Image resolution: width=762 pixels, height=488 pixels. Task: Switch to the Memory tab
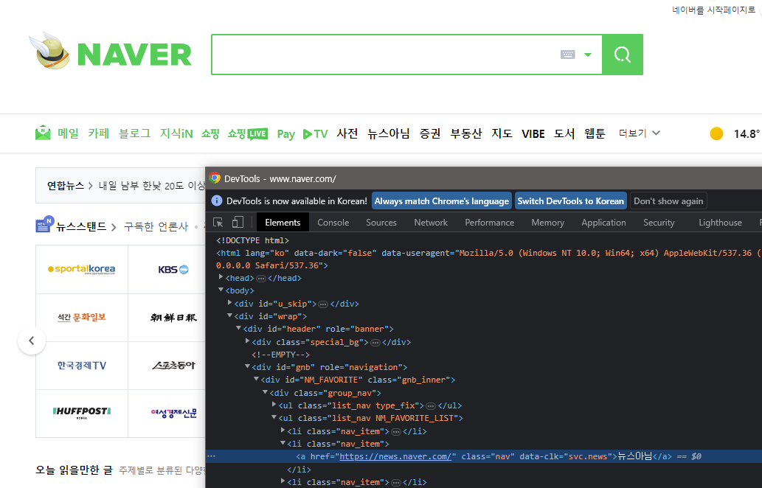[x=547, y=223]
